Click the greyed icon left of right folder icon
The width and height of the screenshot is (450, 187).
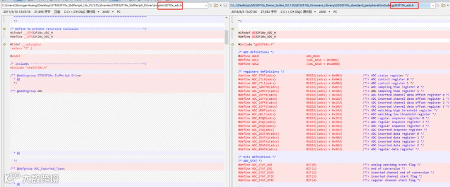pos(438,5)
